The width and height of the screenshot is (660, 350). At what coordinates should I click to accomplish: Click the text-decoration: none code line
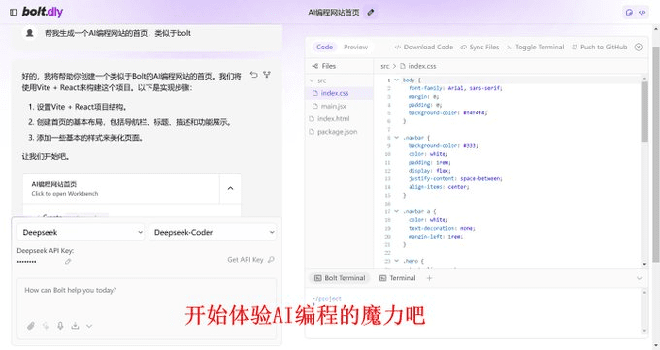click(x=442, y=228)
